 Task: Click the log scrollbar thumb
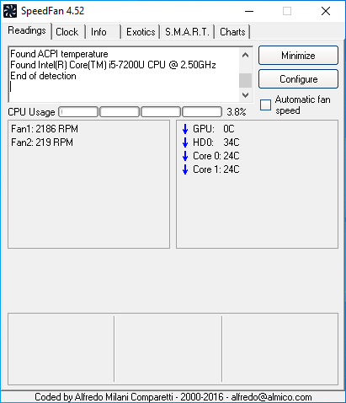(246, 80)
